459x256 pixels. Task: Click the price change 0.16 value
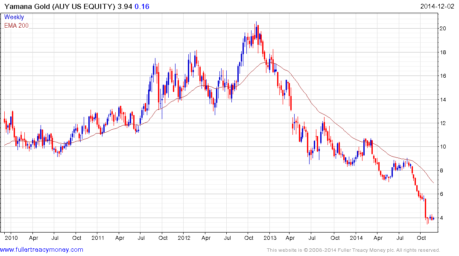click(x=142, y=6)
